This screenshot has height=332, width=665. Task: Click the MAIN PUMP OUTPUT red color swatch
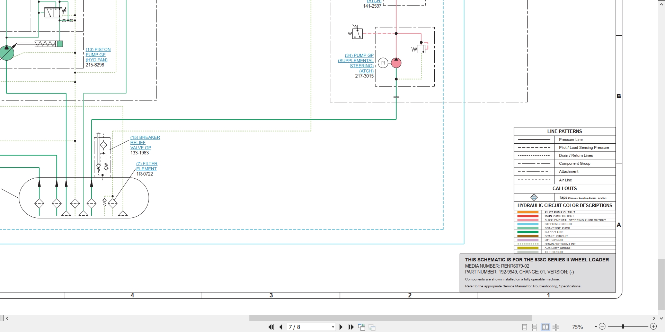pyautogui.click(x=528, y=216)
